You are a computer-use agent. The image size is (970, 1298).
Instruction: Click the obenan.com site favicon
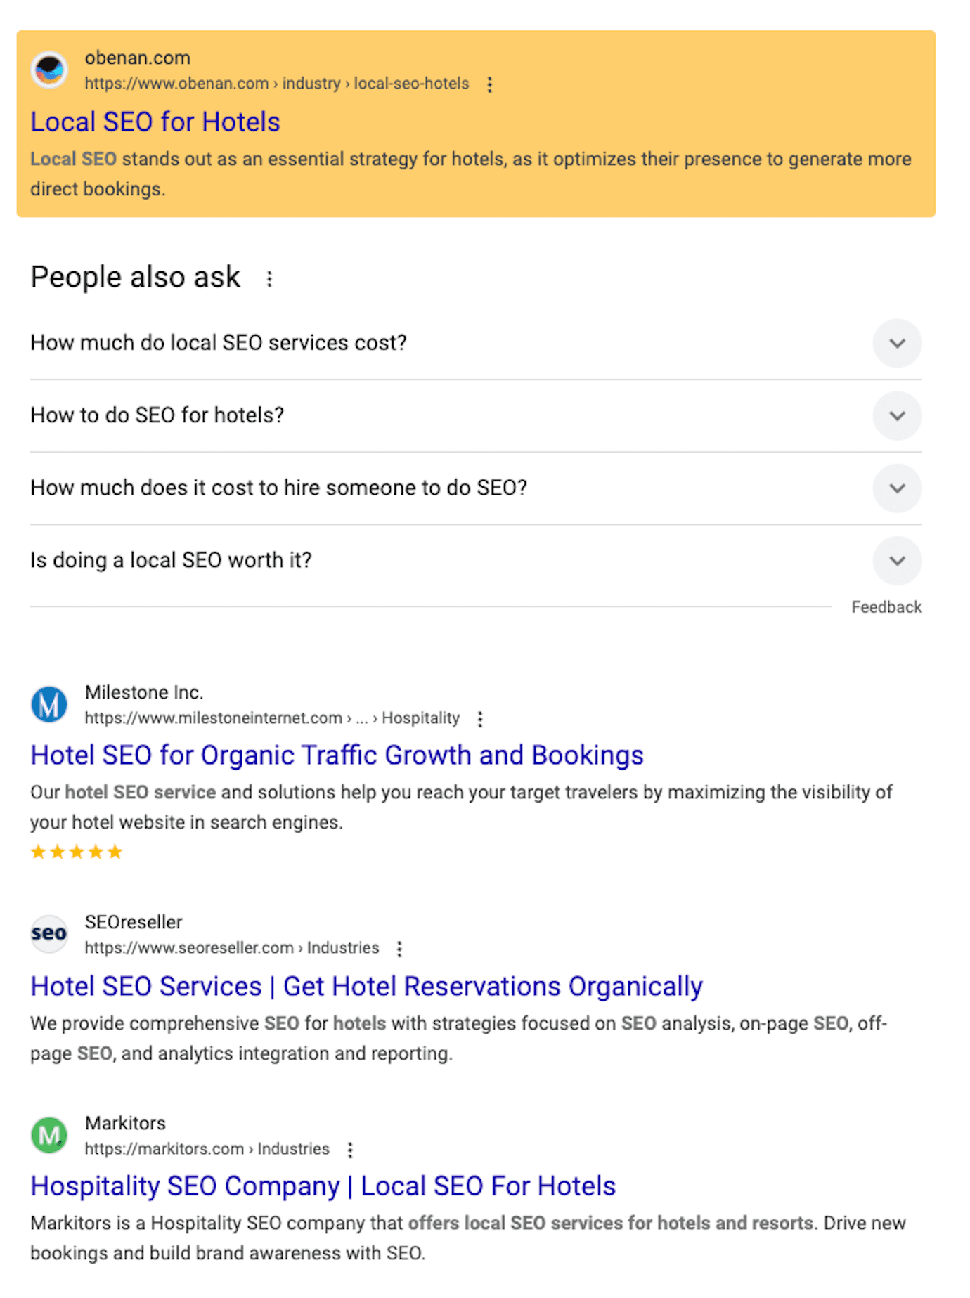[49, 70]
